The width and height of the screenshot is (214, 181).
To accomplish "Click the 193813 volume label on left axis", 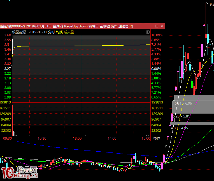I will coord(6,103).
